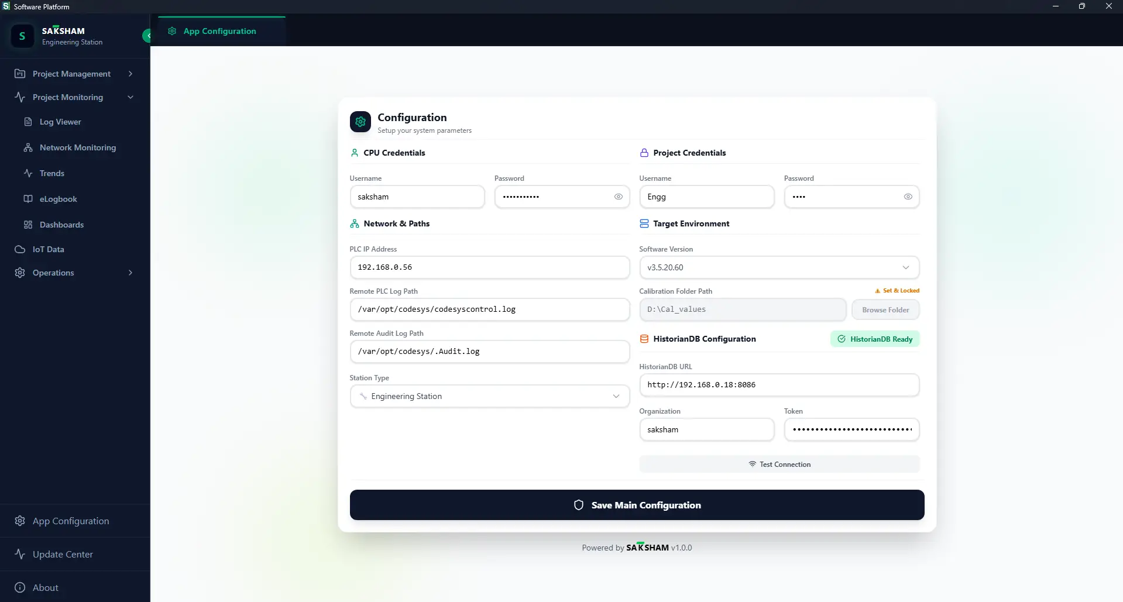
Task: Click the Project Username field containing Engg
Action: point(706,197)
